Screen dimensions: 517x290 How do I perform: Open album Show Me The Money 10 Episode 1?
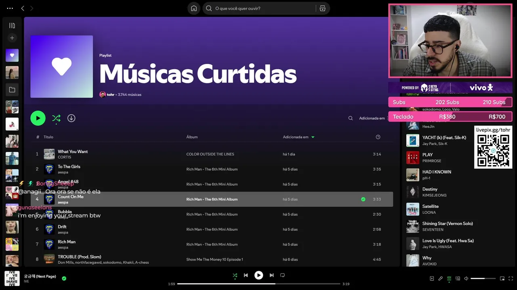[x=214, y=259]
